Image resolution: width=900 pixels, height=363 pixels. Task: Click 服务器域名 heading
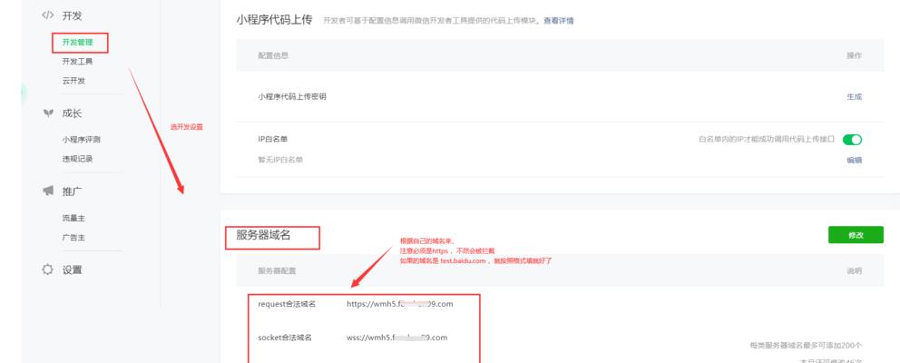pyautogui.click(x=263, y=234)
